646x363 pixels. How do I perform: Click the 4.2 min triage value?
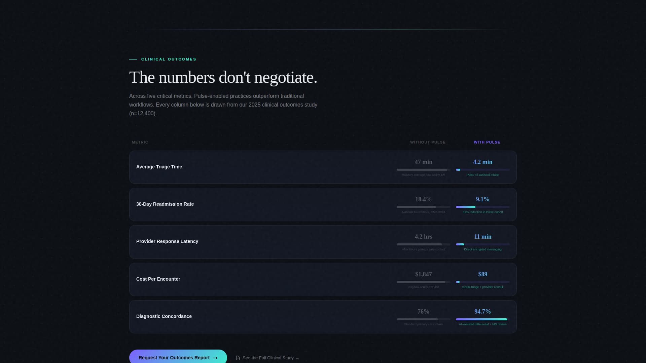click(x=482, y=162)
